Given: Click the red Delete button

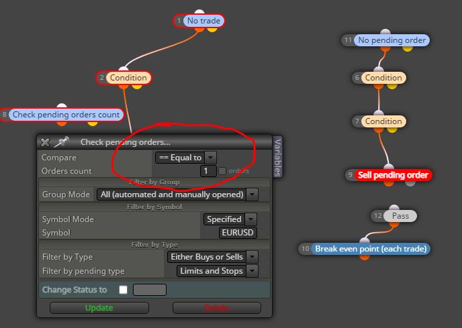Looking at the screenshot, I should pos(216,308).
